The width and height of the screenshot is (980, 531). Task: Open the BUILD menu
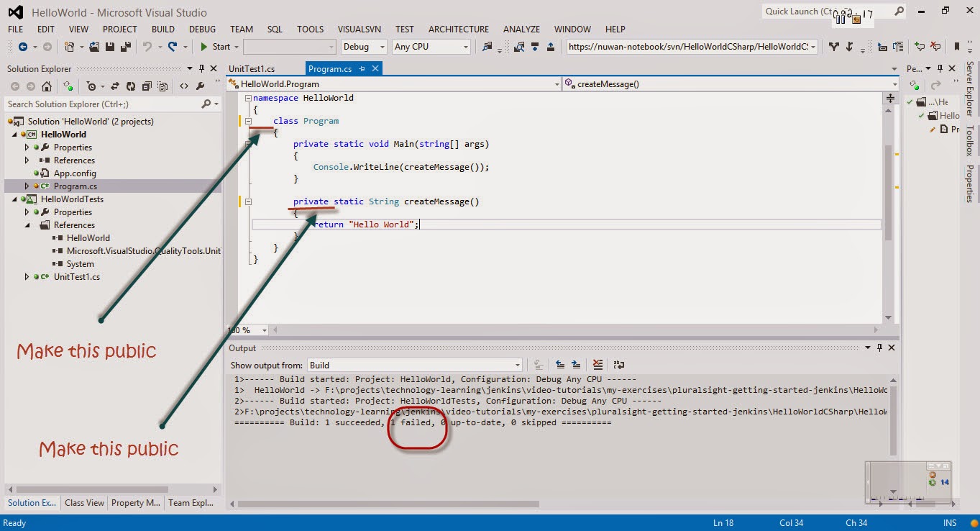(x=163, y=29)
